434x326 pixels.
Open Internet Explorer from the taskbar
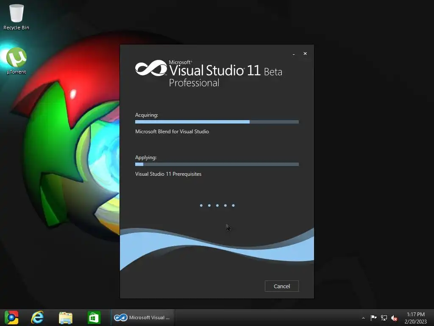pos(37,318)
